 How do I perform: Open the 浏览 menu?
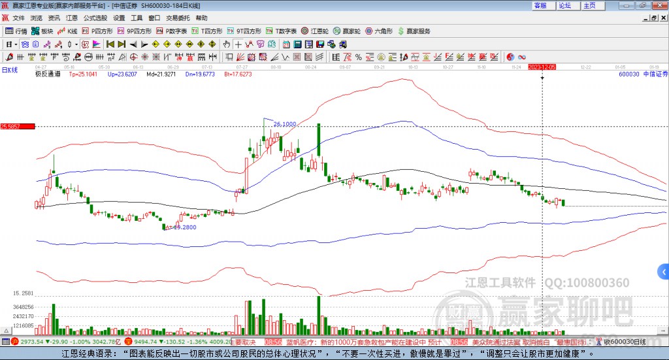pos(37,18)
